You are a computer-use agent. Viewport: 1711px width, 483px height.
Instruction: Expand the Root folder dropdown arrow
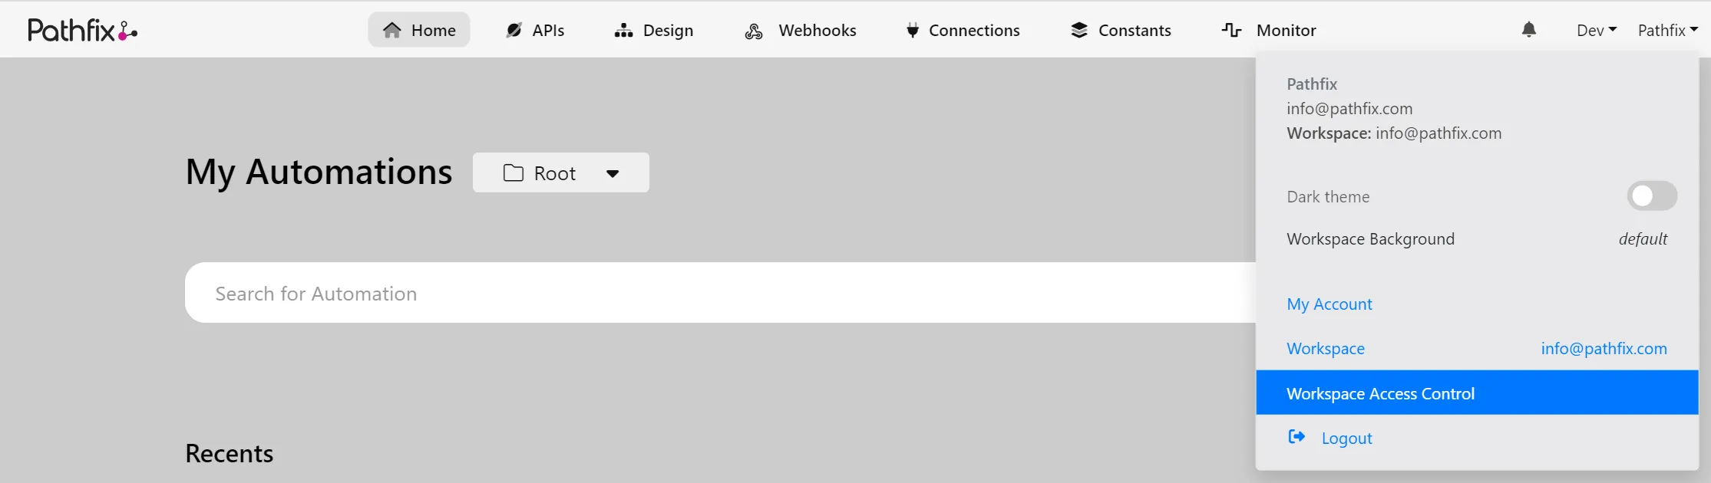(x=613, y=174)
